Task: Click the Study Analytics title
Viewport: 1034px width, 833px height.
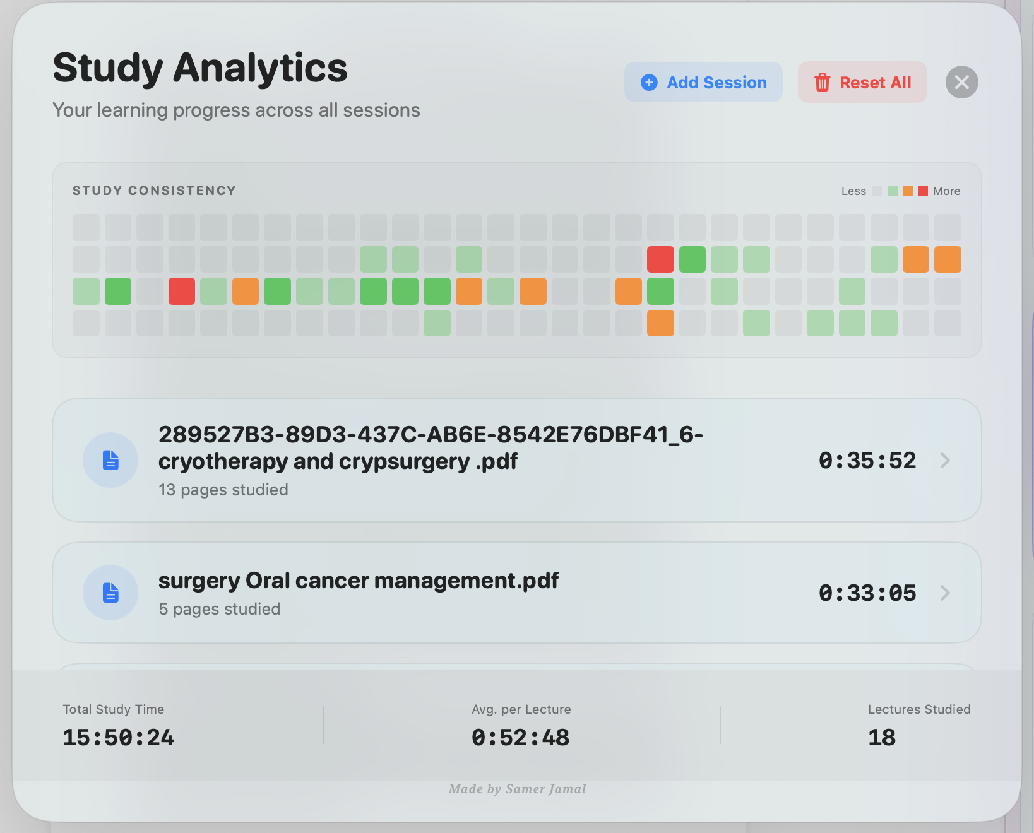Action: [x=200, y=68]
